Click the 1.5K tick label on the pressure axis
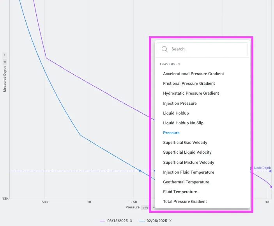Viewport: 274px width, 226px height. click(134, 202)
